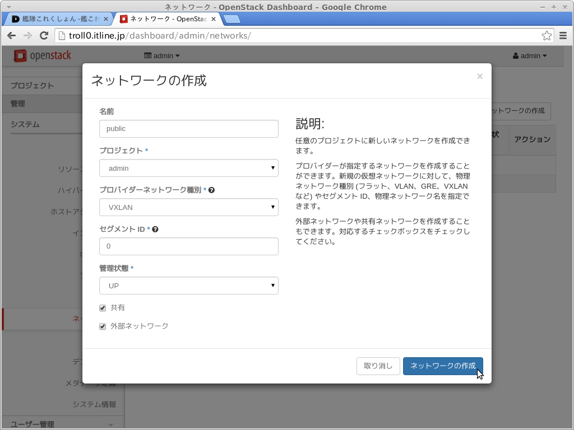The image size is (574, 430).
Task: Open the admin user menu at top right
Action: click(529, 56)
